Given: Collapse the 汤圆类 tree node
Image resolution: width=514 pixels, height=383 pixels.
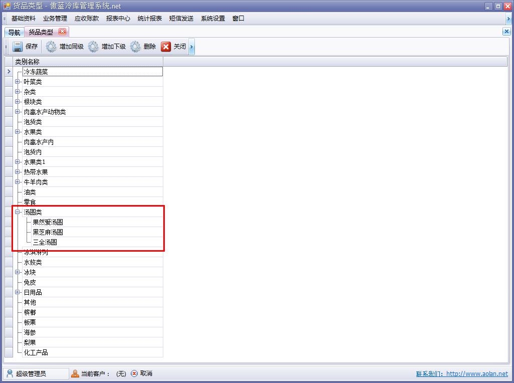Looking at the screenshot, I should 18,212.
